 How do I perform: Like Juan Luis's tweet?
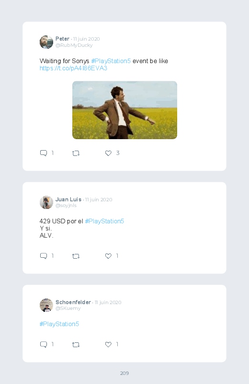pyautogui.click(x=108, y=256)
